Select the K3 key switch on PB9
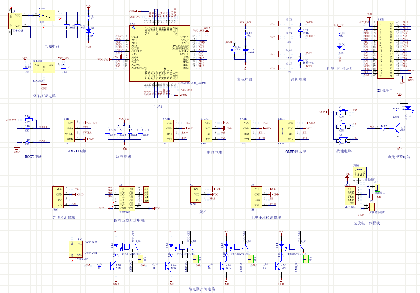The height and width of the screenshot is (293, 420). tap(343, 140)
